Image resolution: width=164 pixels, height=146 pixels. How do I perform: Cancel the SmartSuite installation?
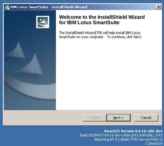pos(146,118)
